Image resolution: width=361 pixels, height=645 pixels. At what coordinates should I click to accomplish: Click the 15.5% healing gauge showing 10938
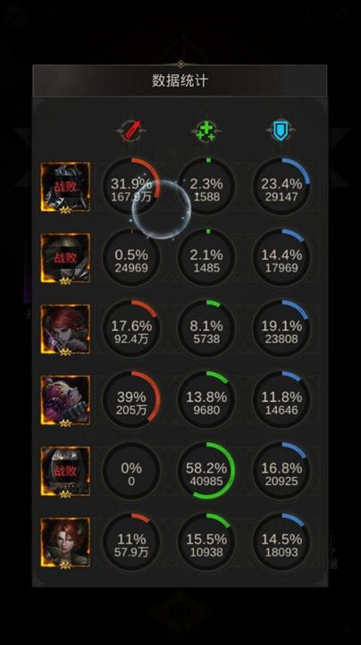[x=206, y=542]
